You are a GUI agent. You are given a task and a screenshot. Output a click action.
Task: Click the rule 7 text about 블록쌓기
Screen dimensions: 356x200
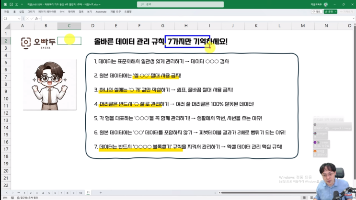tap(188, 147)
